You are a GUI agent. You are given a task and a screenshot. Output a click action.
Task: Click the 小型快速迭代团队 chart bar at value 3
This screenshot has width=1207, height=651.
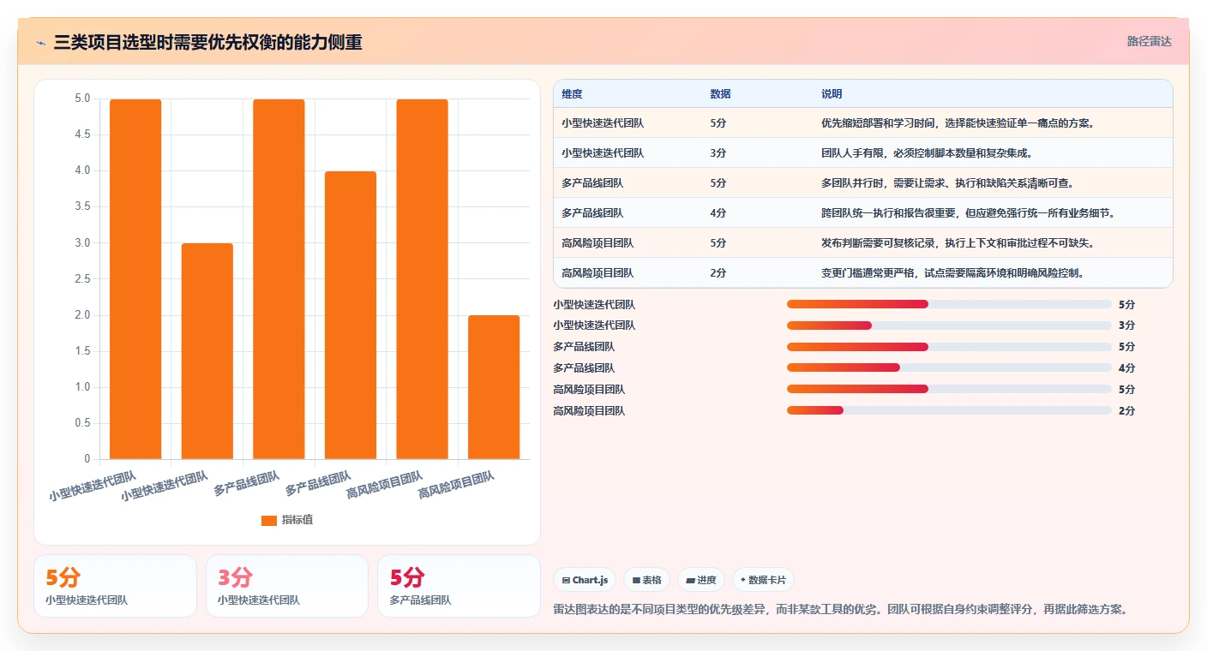click(x=207, y=351)
